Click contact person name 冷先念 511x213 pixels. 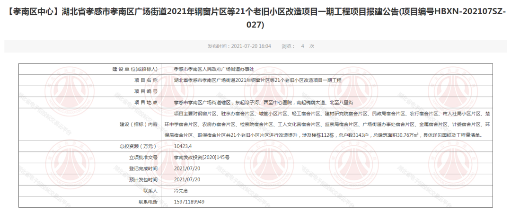coord(182,191)
